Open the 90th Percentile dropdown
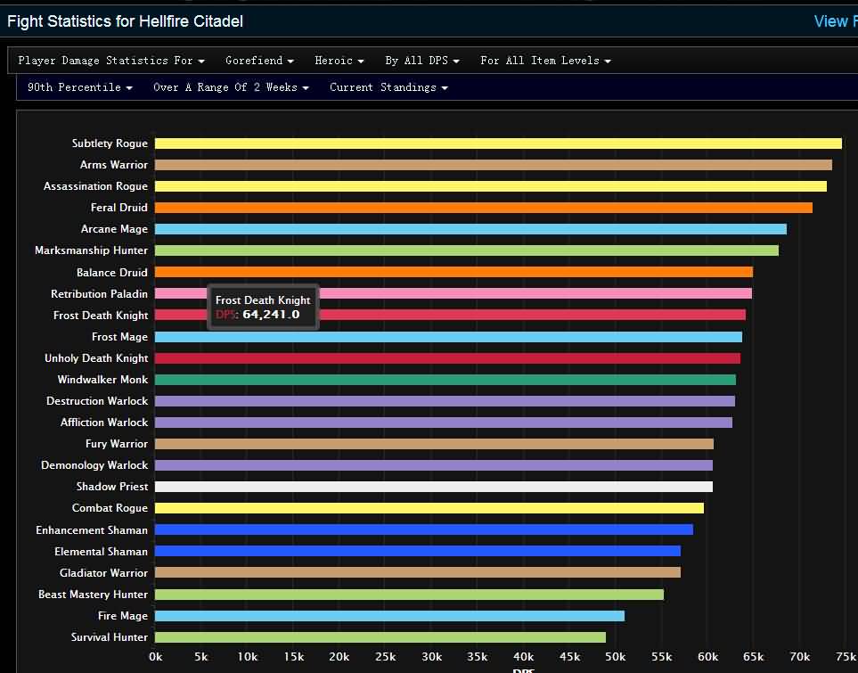The height and width of the screenshot is (673, 858). (80, 87)
